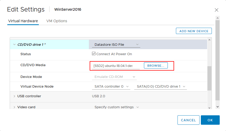Open the SATA(0:0) CD/DVD drive 1 dropdown
Screen dimensions: 226x131
160,86
